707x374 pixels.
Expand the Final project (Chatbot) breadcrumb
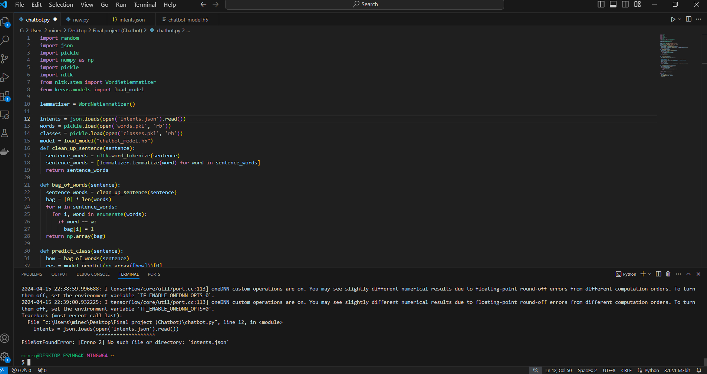click(117, 30)
